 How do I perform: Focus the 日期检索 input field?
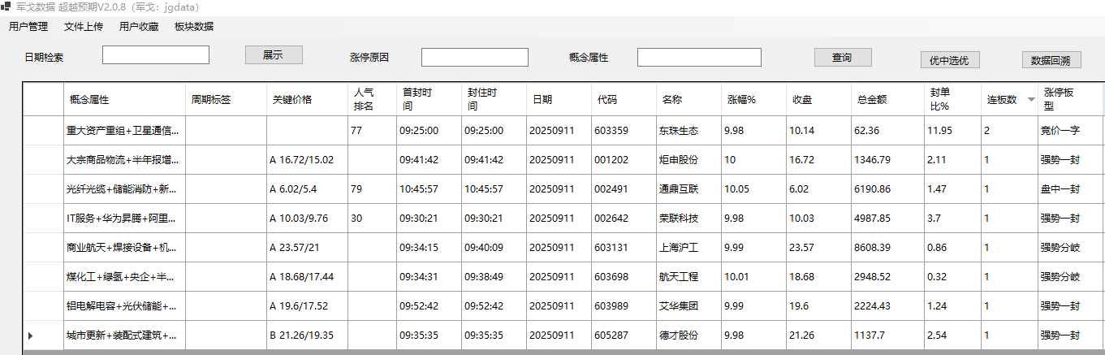click(156, 55)
